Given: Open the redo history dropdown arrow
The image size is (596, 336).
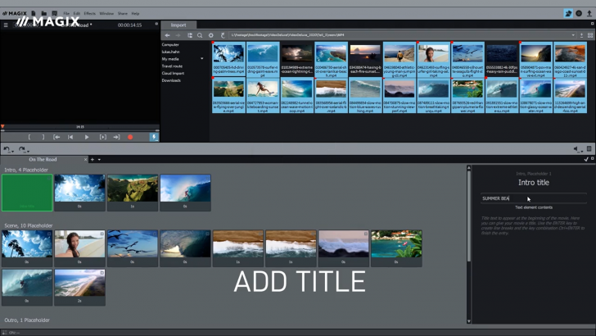Looking at the screenshot, I should pos(28,152).
